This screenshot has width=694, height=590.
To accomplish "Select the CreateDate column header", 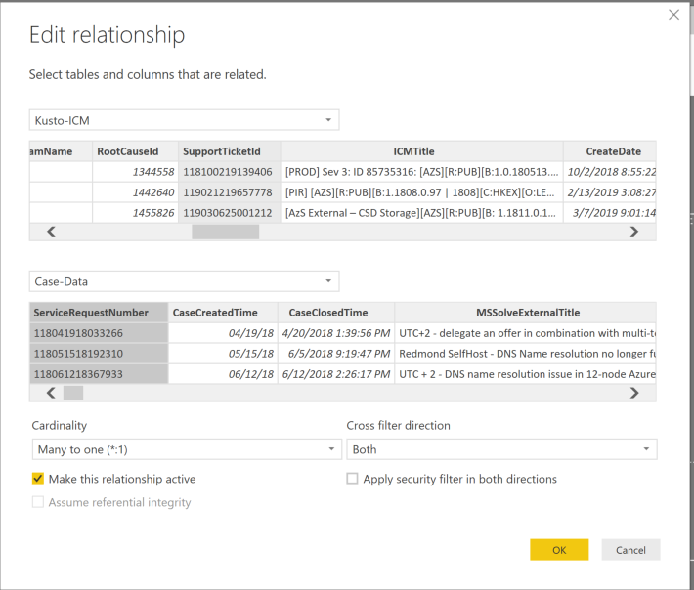I will tap(610, 151).
